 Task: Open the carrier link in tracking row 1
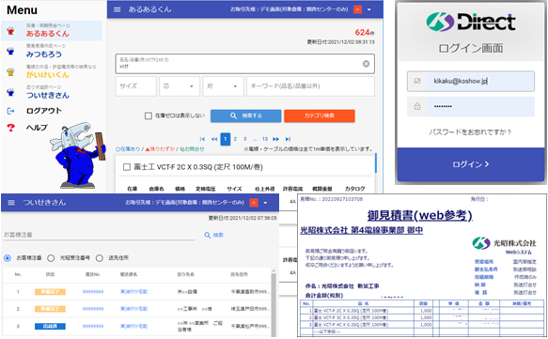tap(133, 291)
